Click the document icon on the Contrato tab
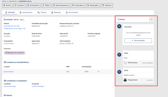This screenshot has height=97, width=168. (x=6, y=12)
